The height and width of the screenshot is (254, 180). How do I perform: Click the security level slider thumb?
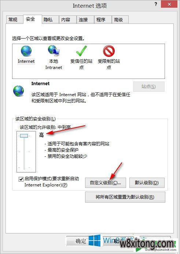(24, 136)
